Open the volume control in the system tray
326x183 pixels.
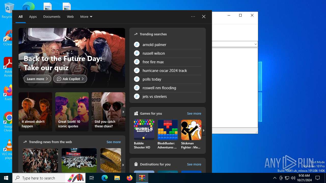pyautogui.click(x=293, y=178)
